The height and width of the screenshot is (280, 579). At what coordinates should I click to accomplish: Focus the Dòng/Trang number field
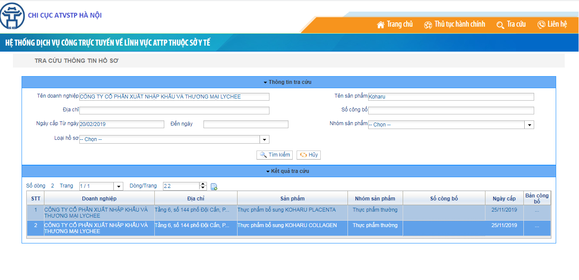tap(181, 186)
